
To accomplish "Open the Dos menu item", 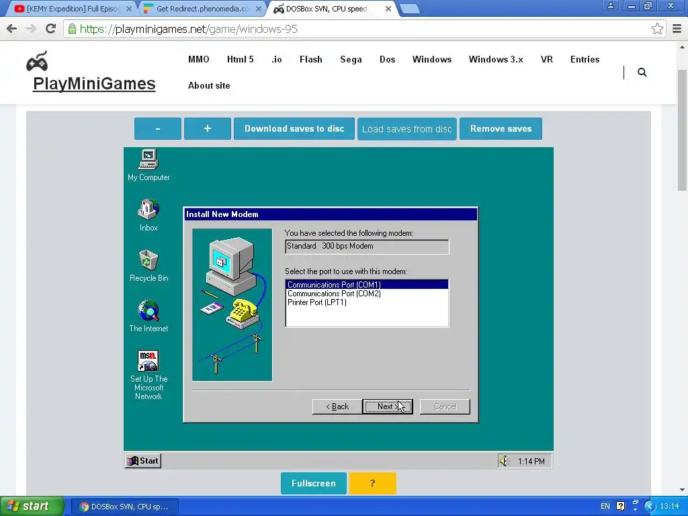I will click(x=387, y=59).
